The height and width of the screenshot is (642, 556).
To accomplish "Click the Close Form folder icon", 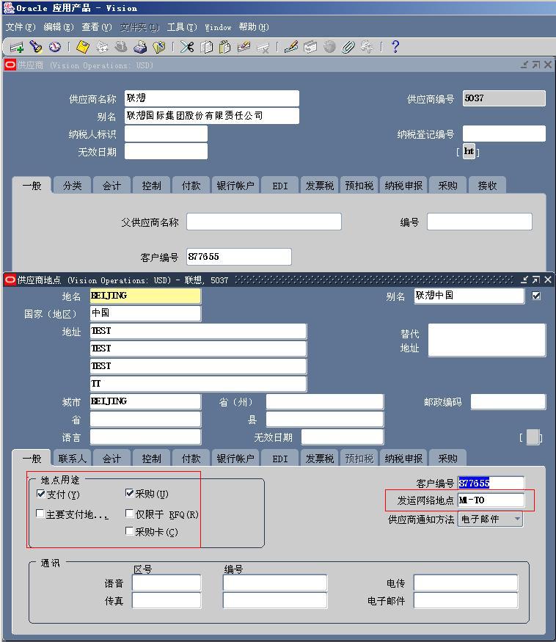I will pyautogui.click(x=159, y=47).
